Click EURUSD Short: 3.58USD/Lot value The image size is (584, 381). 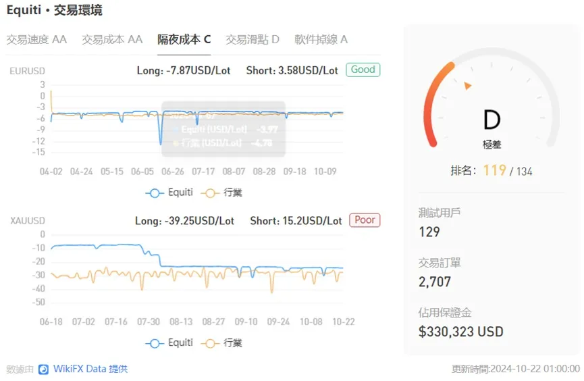tap(292, 70)
